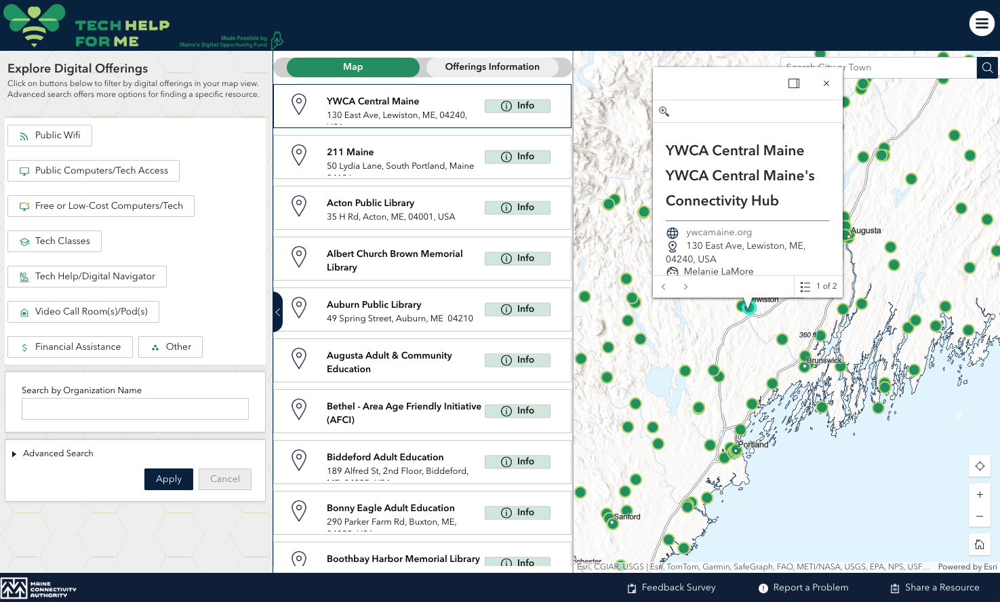
Task: Toggle the Other filter
Action: click(170, 347)
